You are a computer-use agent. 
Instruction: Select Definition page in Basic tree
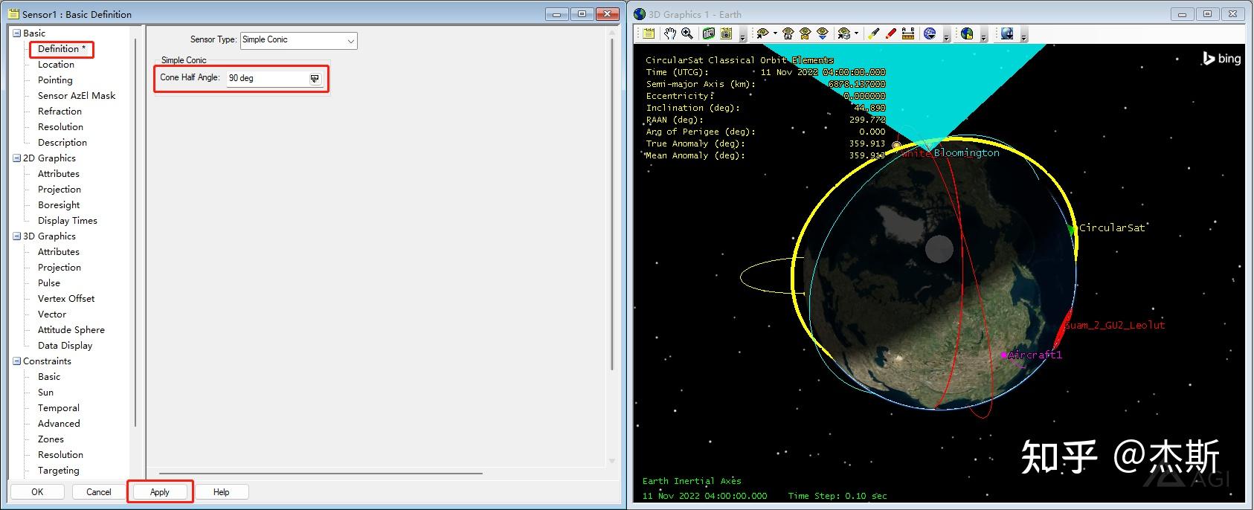tap(62, 49)
